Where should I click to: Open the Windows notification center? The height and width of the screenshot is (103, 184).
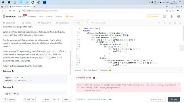pos(180,2)
